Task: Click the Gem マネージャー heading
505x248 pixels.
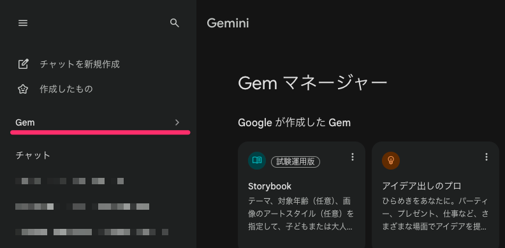Action: pos(312,84)
